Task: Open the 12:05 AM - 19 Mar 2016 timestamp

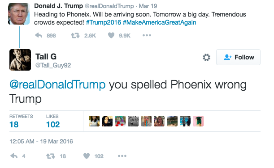Action: click(x=41, y=141)
